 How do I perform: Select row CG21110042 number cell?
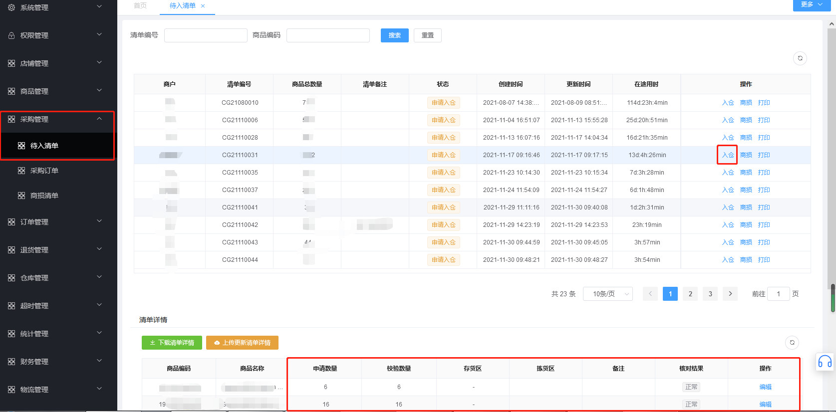pyautogui.click(x=240, y=225)
